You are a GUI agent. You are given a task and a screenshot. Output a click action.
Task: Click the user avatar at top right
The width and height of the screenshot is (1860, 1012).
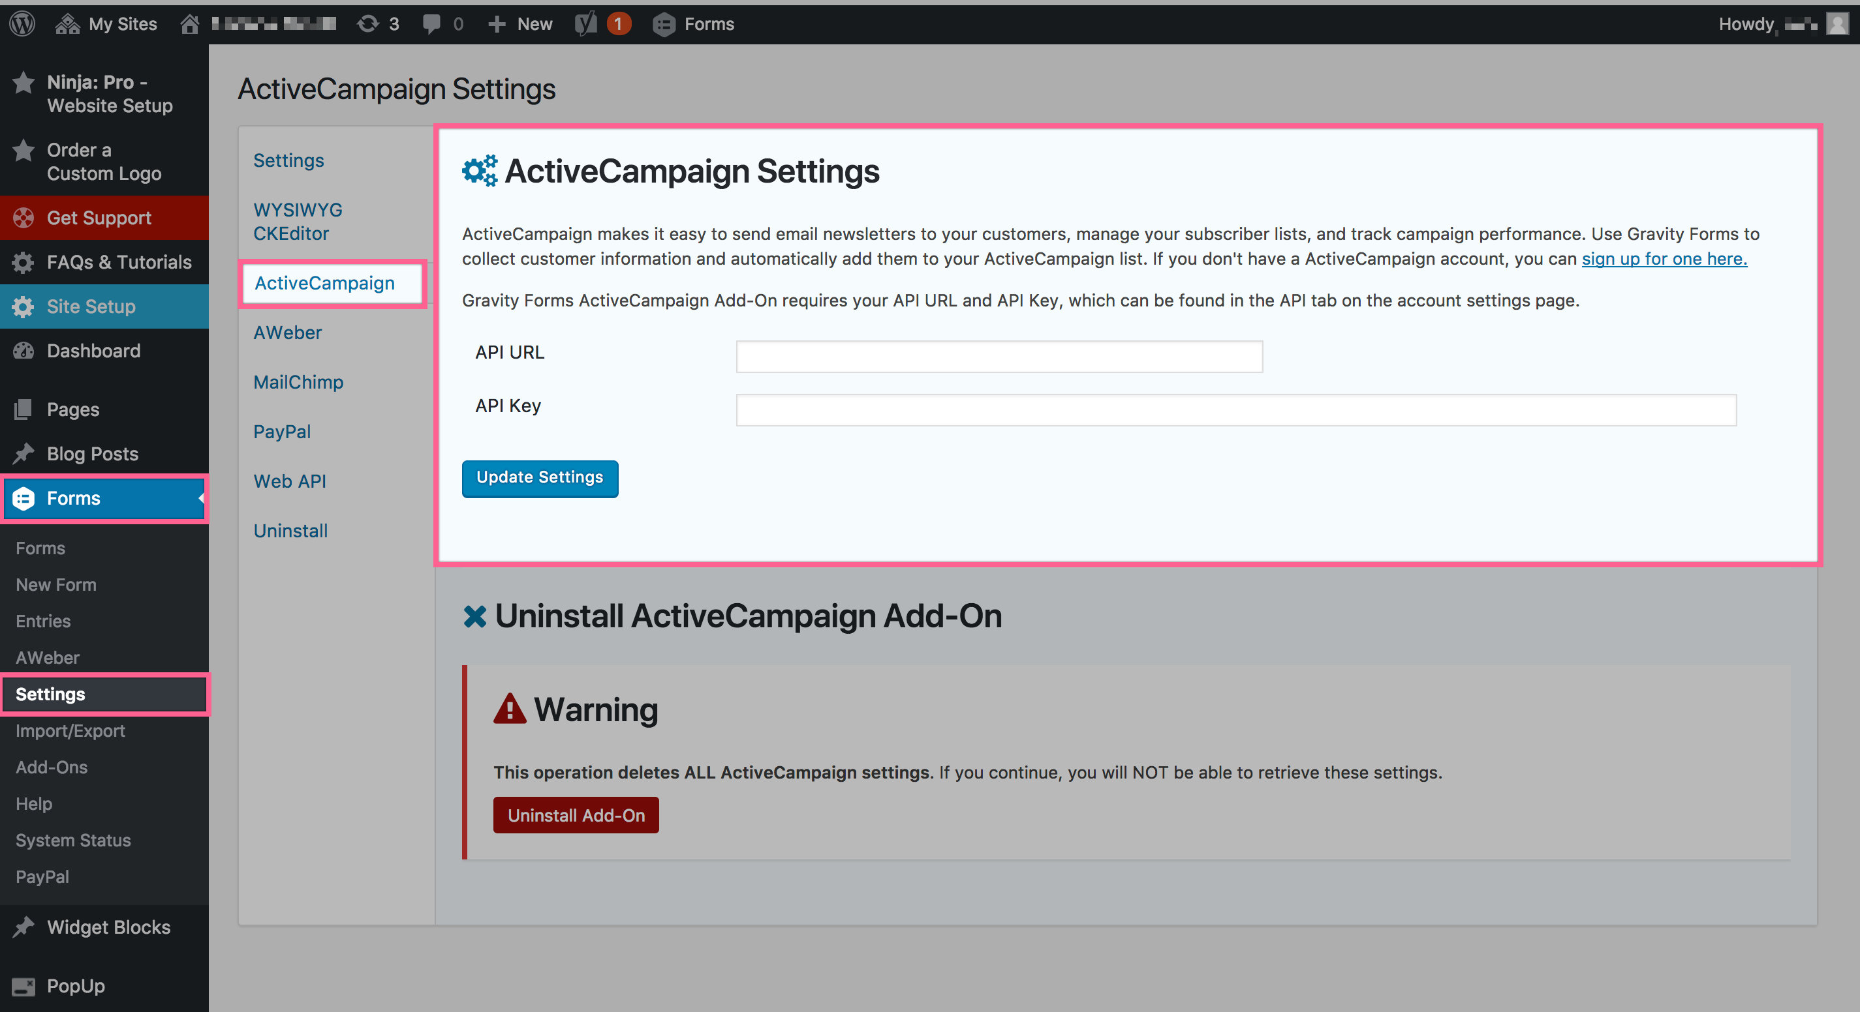[1838, 24]
